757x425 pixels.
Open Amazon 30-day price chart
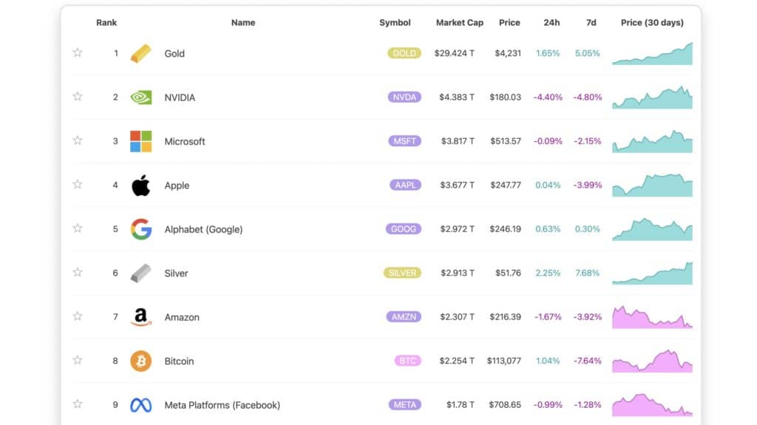click(652, 317)
